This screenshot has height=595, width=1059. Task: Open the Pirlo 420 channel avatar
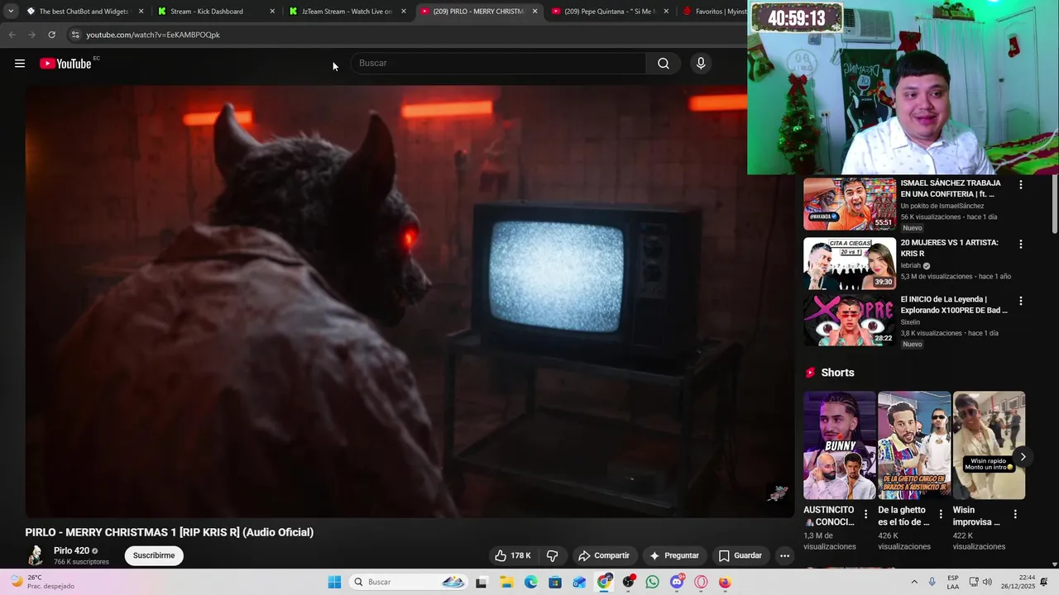[x=36, y=555]
